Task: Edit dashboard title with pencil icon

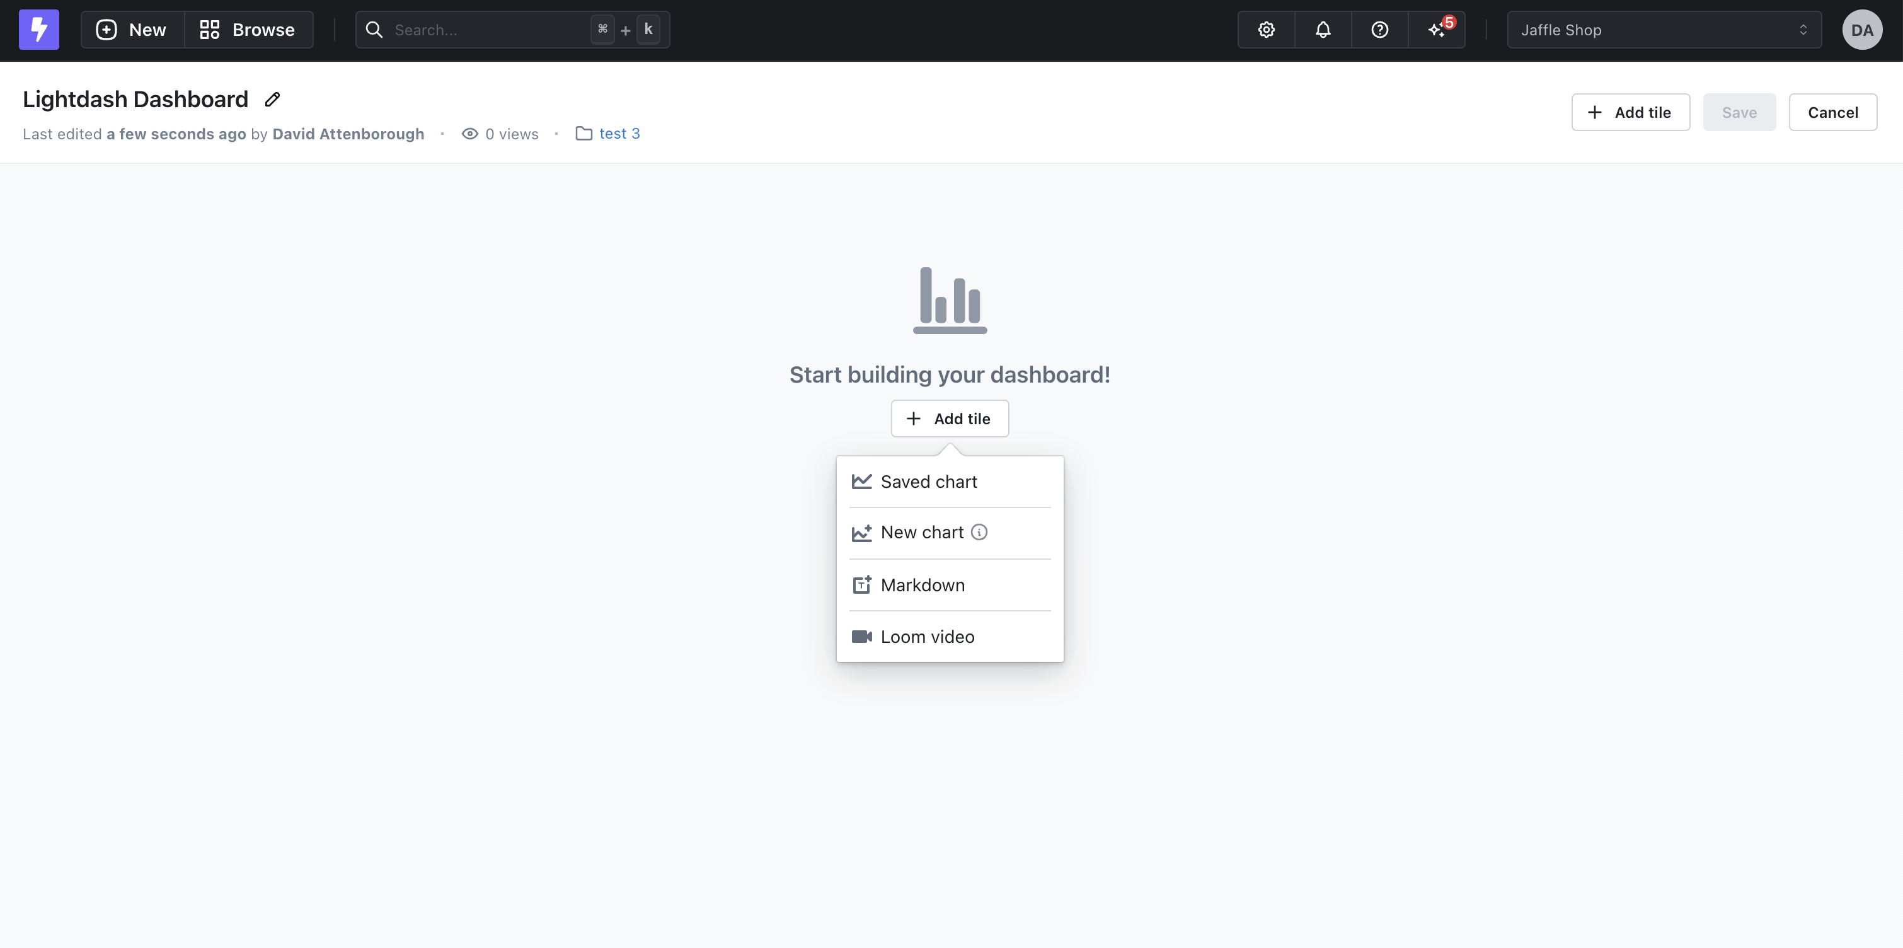Action: point(273,99)
